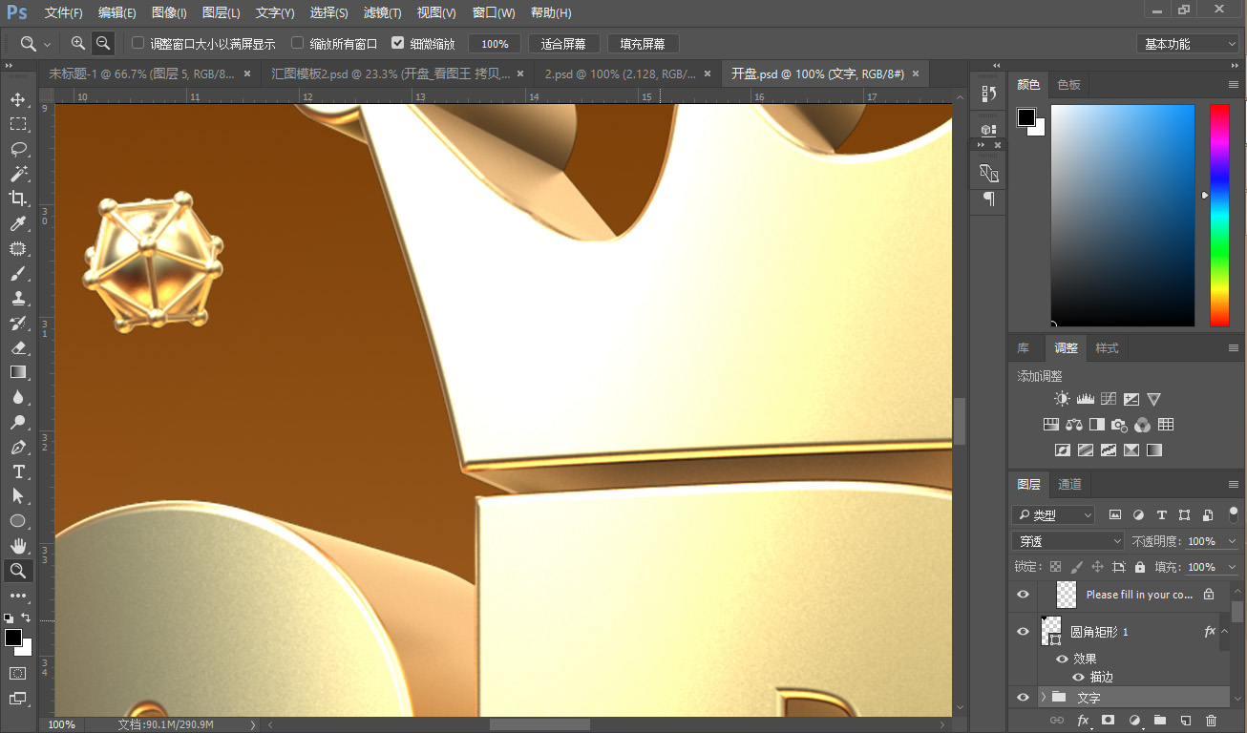Select the Magic Wand tool
Screen dimensions: 1247x733
(x=17, y=174)
